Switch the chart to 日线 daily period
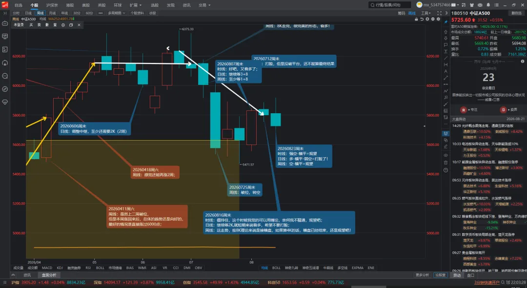The width and height of the screenshot is (527, 288). 28,13
